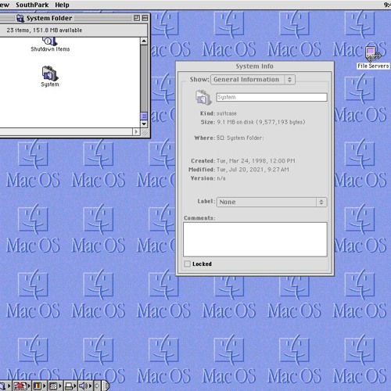Click the zoom box of System Folder window
This screenshot has width=391, height=391.
137,18
